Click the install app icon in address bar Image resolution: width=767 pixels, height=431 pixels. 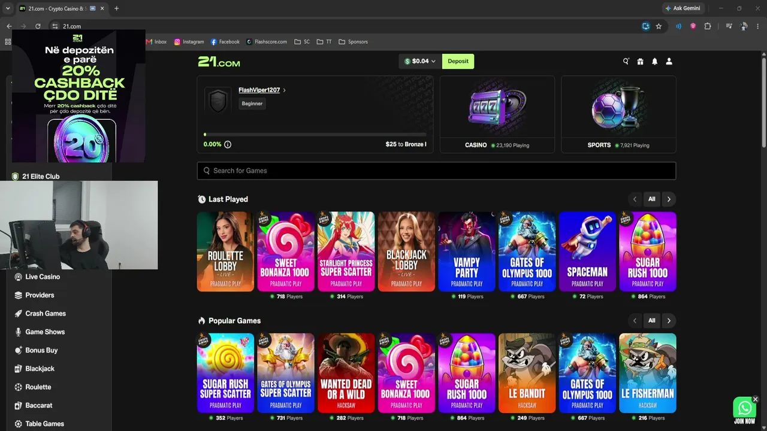[x=645, y=26]
